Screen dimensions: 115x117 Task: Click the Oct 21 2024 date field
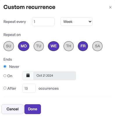55,76
